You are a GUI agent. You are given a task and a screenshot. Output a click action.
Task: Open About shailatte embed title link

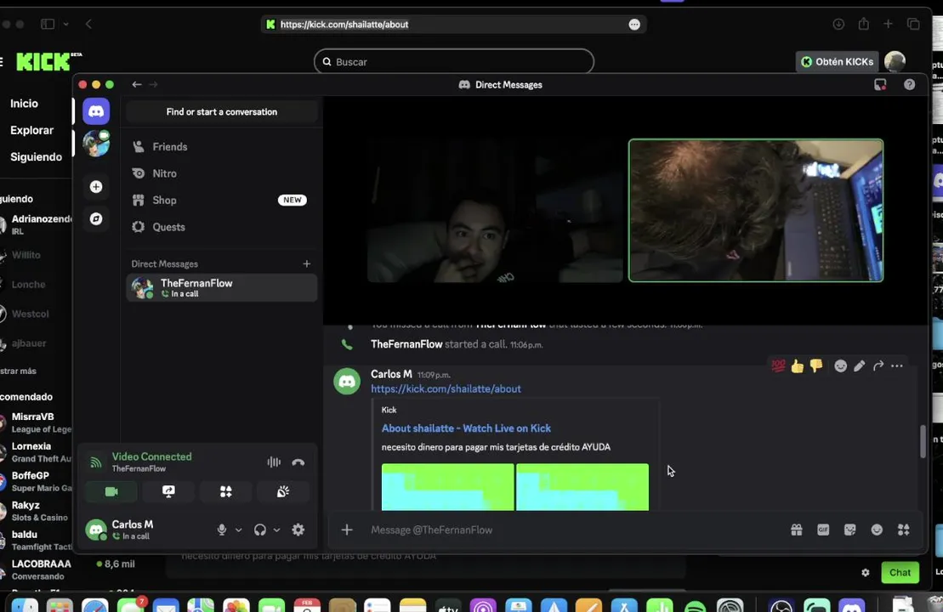[x=466, y=428]
